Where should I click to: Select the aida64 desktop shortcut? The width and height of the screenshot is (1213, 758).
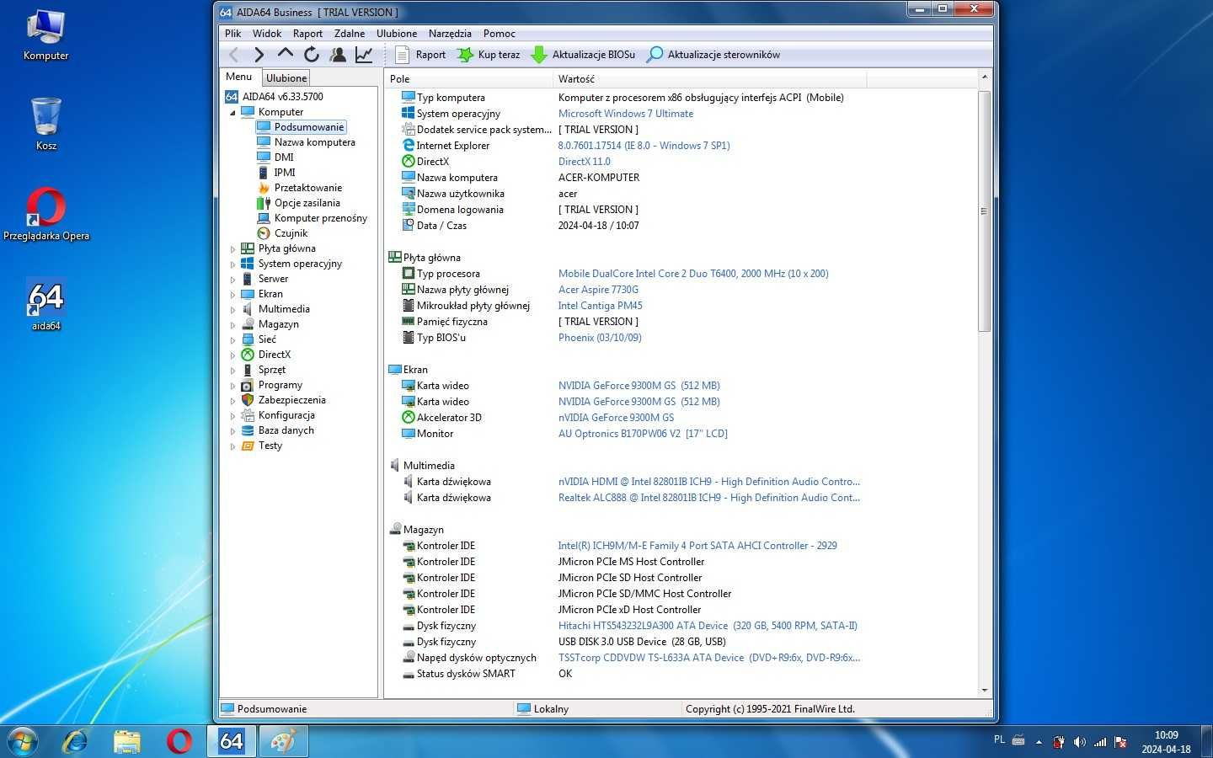click(45, 304)
